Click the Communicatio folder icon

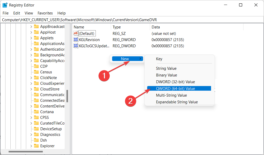36,95
